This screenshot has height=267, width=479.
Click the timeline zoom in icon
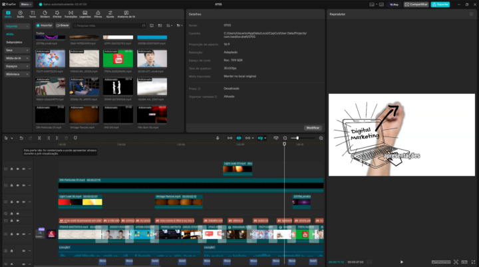coord(321,138)
